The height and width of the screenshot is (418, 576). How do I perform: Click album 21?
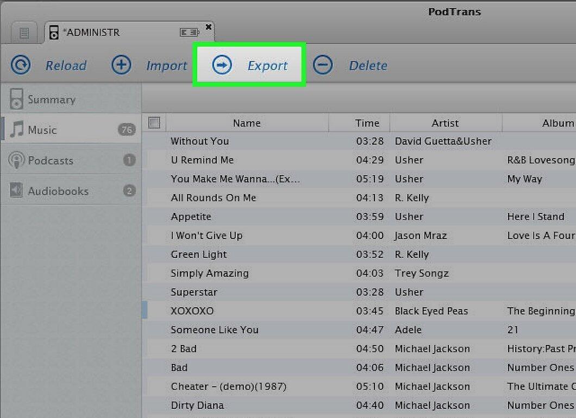click(513, 330)
